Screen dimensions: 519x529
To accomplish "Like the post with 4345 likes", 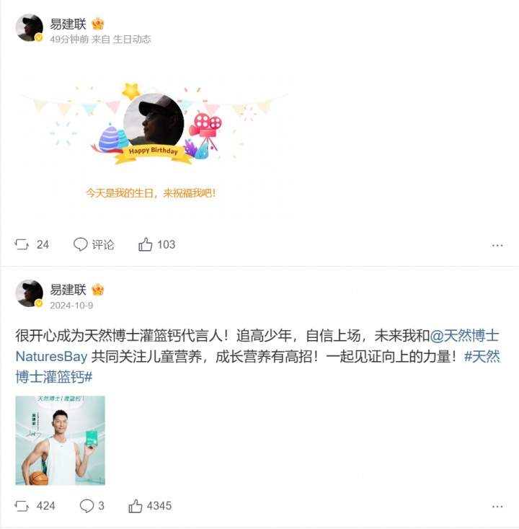I will pyautogui.click(x=150, y=506).
